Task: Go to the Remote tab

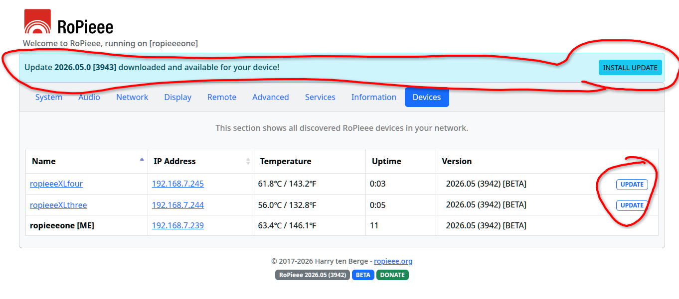Action: pos(222,97)
